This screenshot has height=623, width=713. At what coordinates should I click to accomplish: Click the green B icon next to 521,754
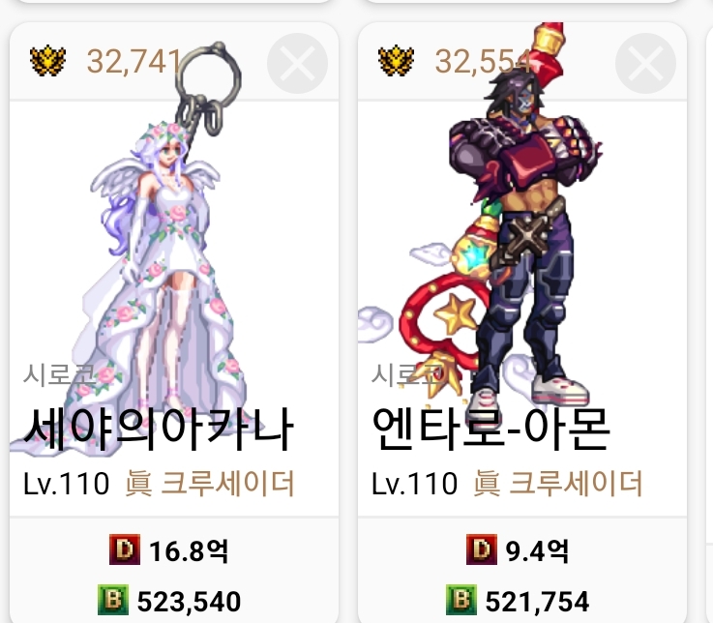pos(461,600)
